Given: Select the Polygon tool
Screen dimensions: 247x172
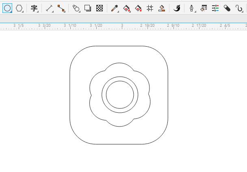Looking at the screenshot, I should coord(19,8).
